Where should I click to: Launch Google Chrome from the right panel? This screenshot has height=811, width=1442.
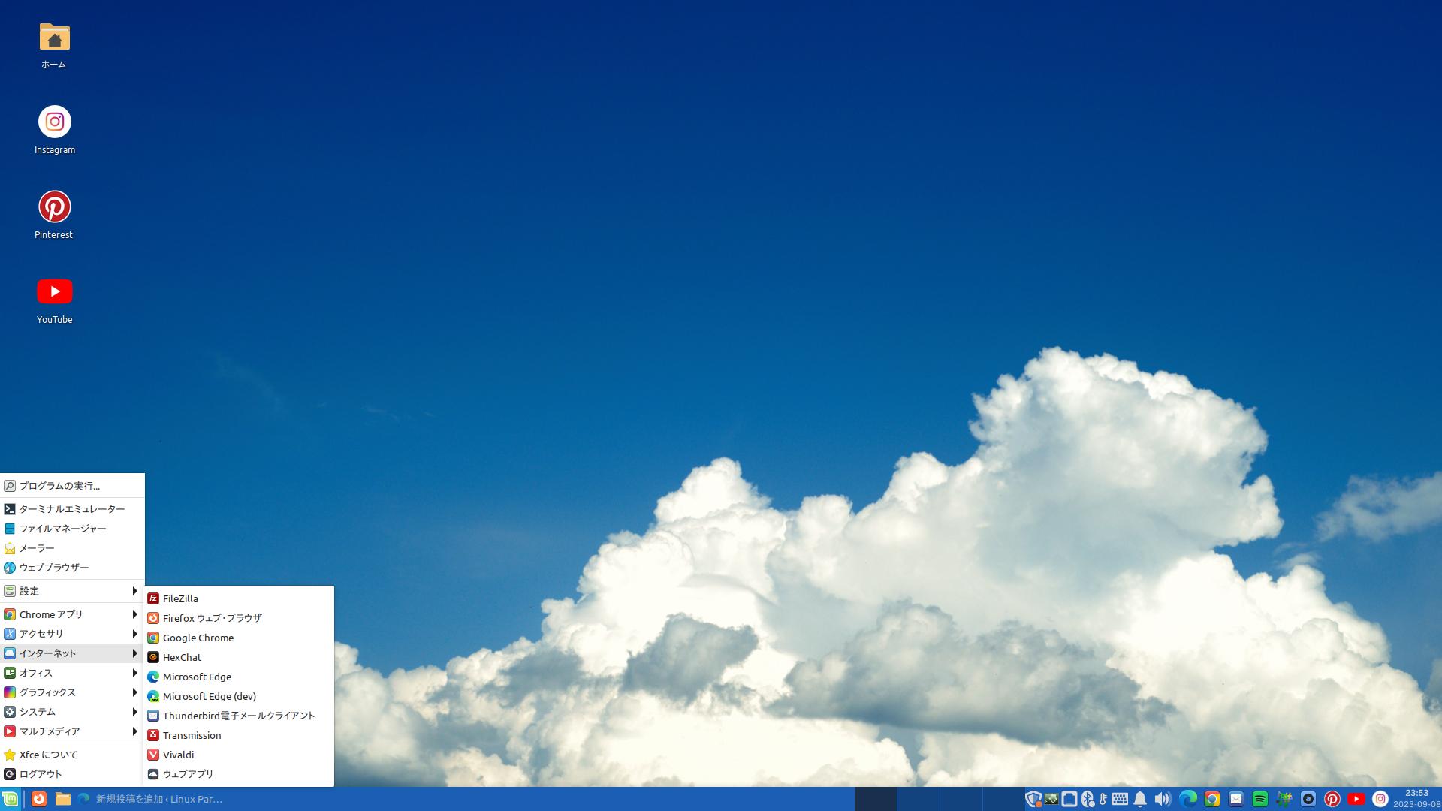1212,799
